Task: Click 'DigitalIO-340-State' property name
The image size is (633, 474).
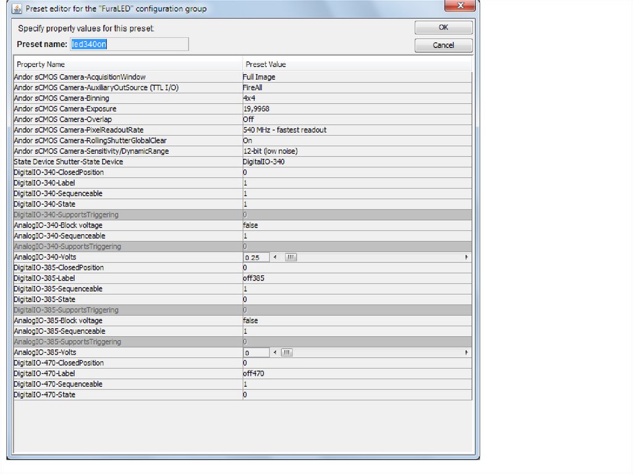Action: click(x=45, y=204)
